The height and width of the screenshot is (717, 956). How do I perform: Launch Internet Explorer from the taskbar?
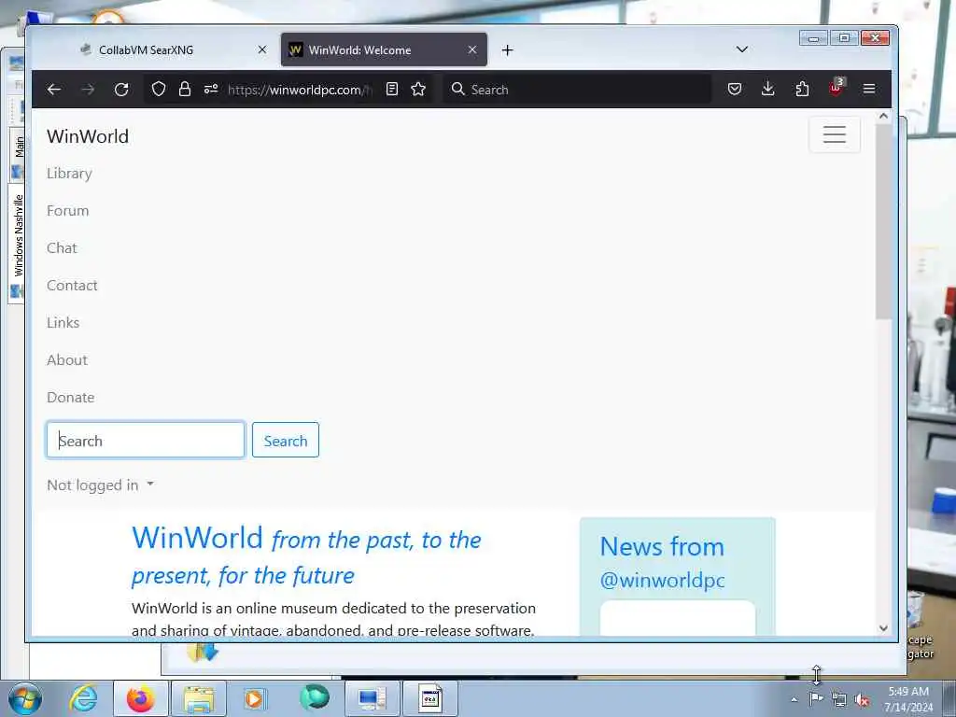click(x=83, y=698)
